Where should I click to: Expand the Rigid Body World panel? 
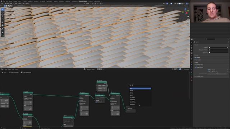tap(199, 64)
